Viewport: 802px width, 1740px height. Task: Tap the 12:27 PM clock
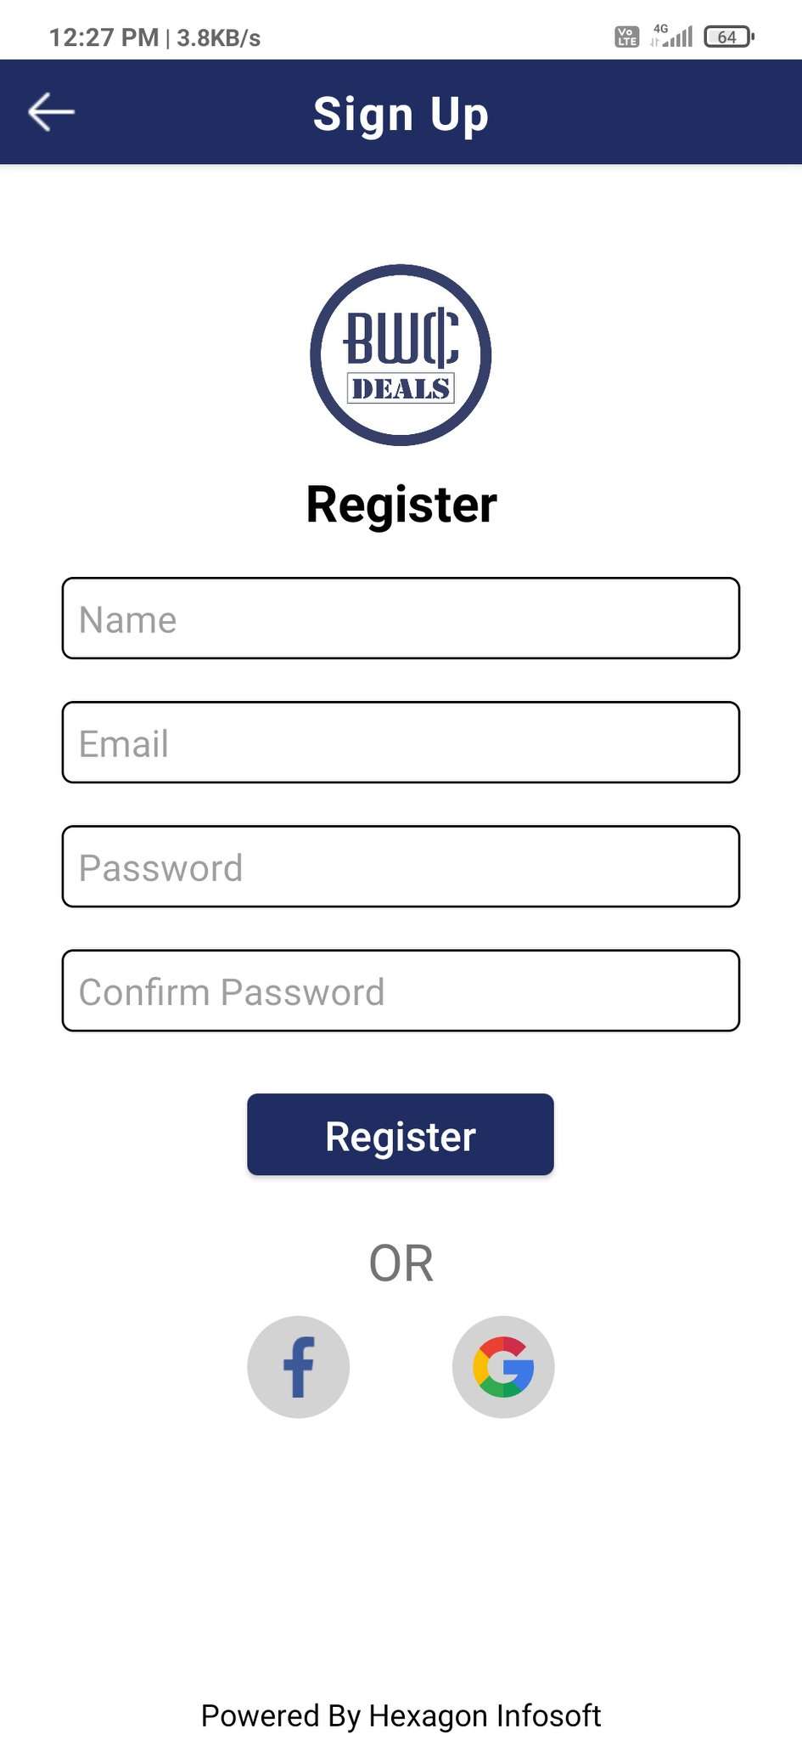tap(104, 37)
